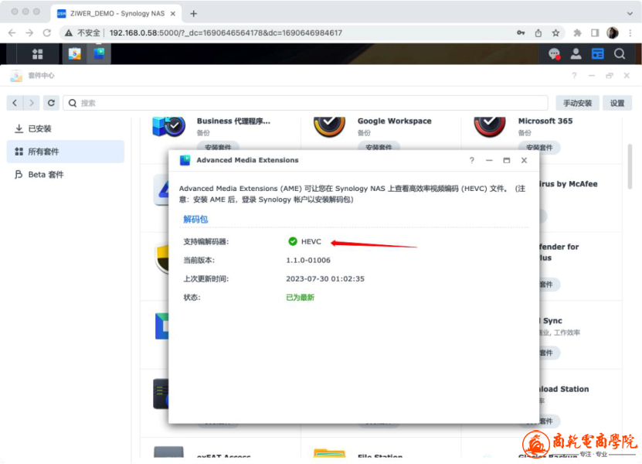Click the browser share page icon
The image size is (642, 464).
[x=538, y=32]
